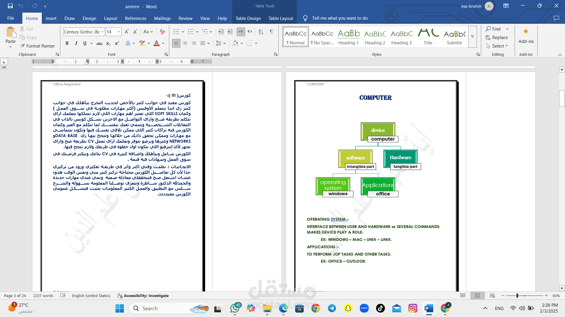Screen dimensions: 565x317
Task: Center align the paragraph
Action: coord(185,43)
